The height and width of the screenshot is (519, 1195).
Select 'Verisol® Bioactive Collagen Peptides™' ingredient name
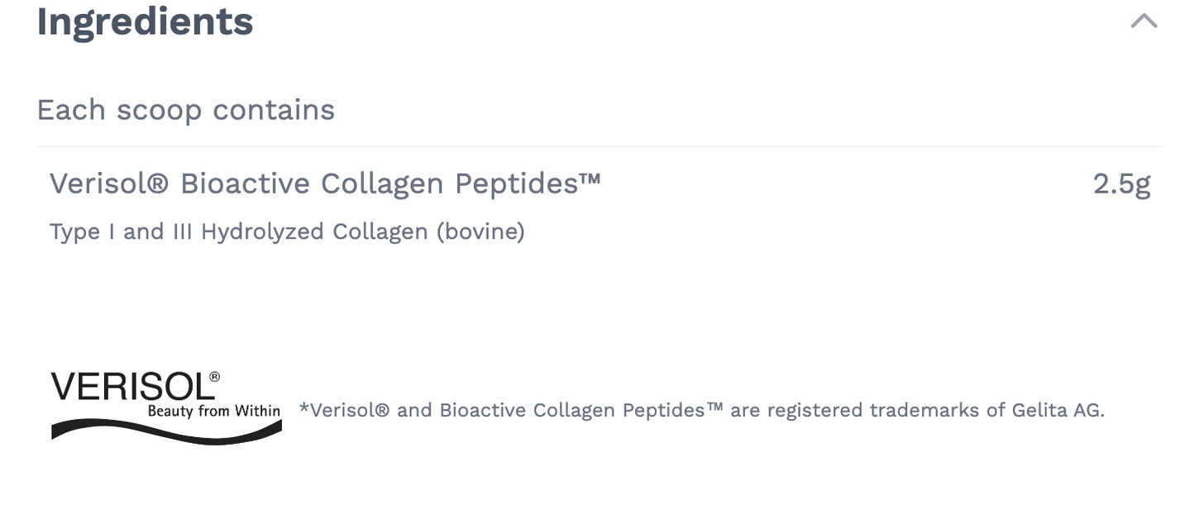click(x=325, y=183)
